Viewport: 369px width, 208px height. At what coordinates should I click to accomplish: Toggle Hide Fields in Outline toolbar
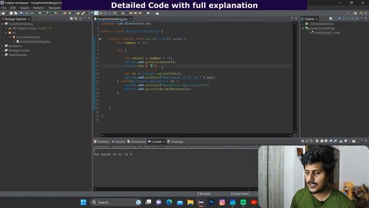click(340, 18)
